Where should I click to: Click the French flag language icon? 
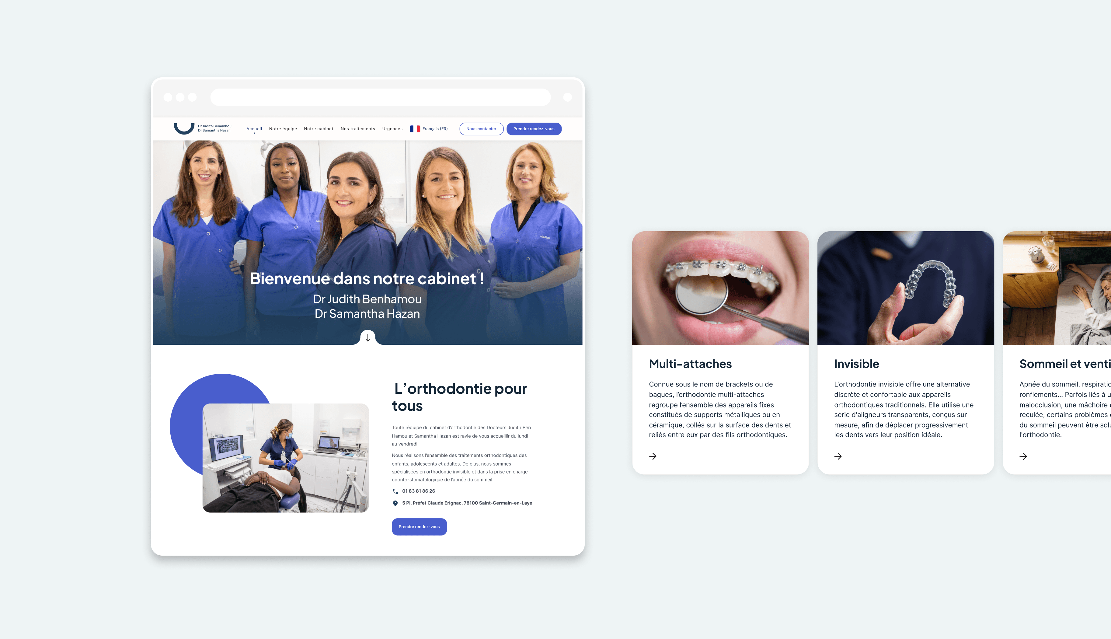pos(414,128)
